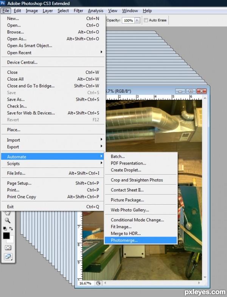Screen dimensions: 227x297
Task: Open the Image menu
Action: click(32, 11)
